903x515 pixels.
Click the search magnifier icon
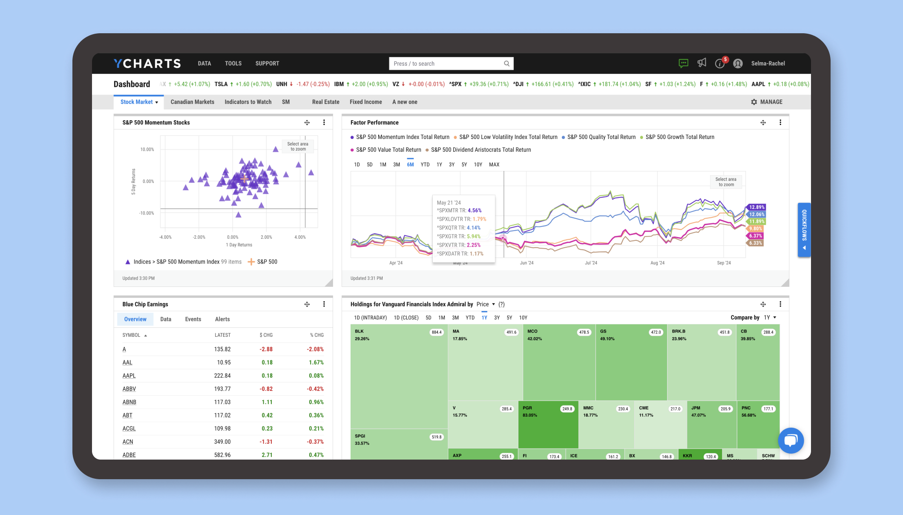pyautogui.click(x=506, y=64)
